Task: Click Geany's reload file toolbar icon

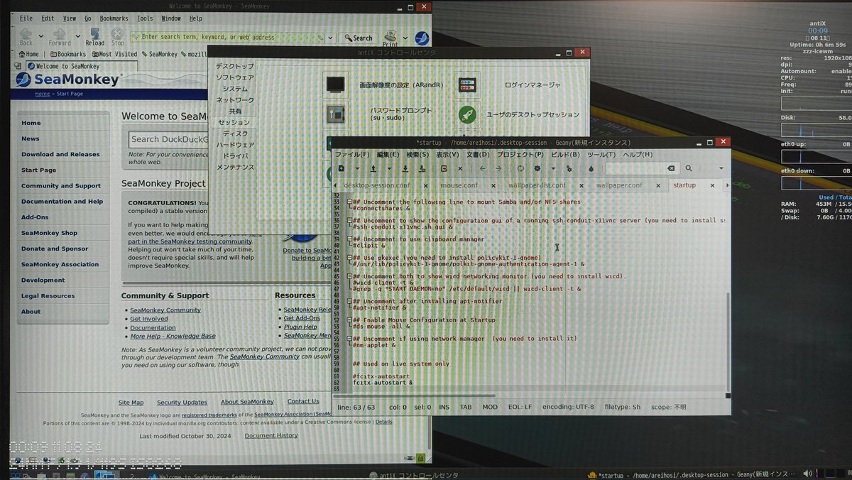Action: pos(444,168)
